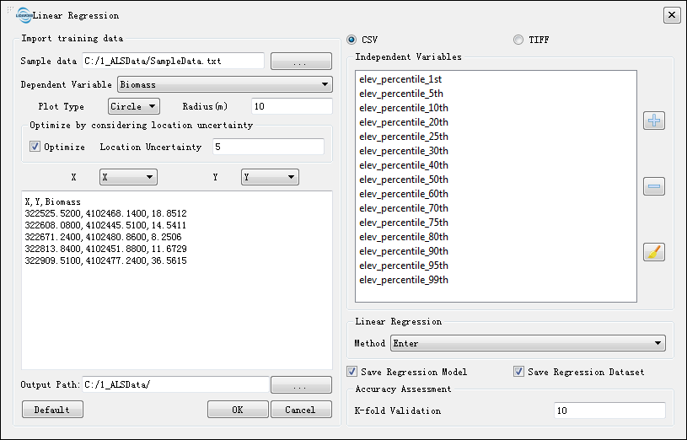
Task: Expand the Plot Type Circle dropdown
Action: (133, 106)
